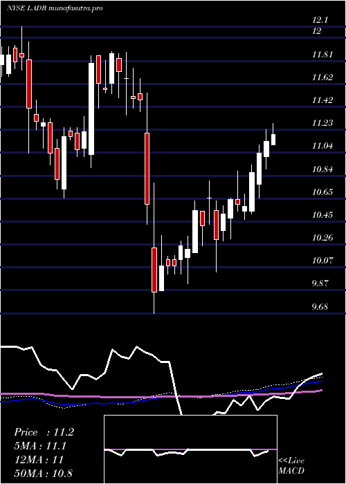
Task: Click the 12.1 price axis label
Action: [320, 20]
